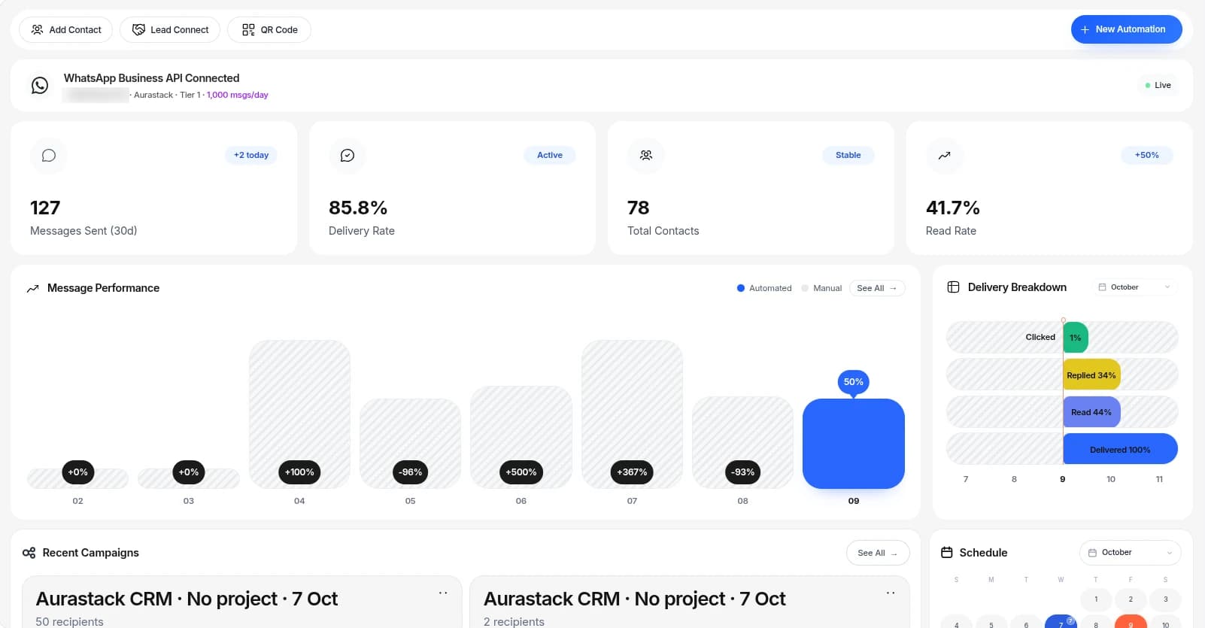Viewport: 1205px width, 628px height.
Task: Click the Stable badge on Total Contacts
Action: [848, 155]
